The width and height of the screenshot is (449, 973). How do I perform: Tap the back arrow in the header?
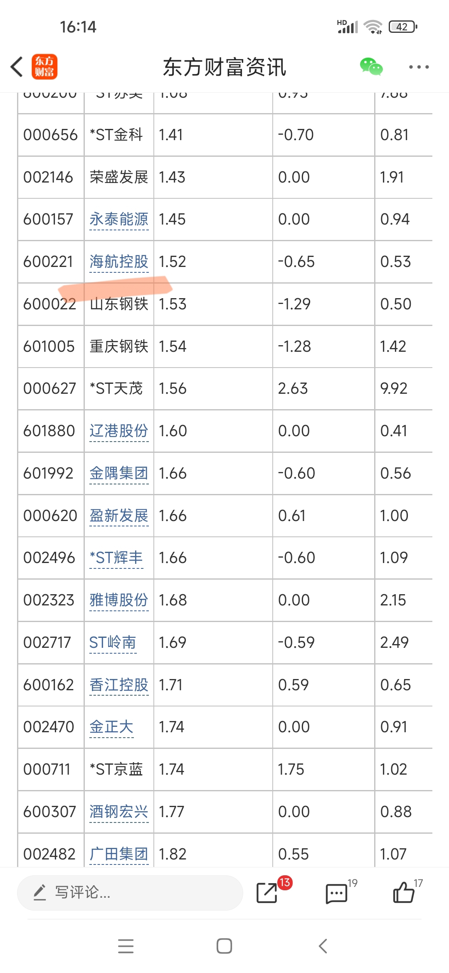(x=17, y=67)
